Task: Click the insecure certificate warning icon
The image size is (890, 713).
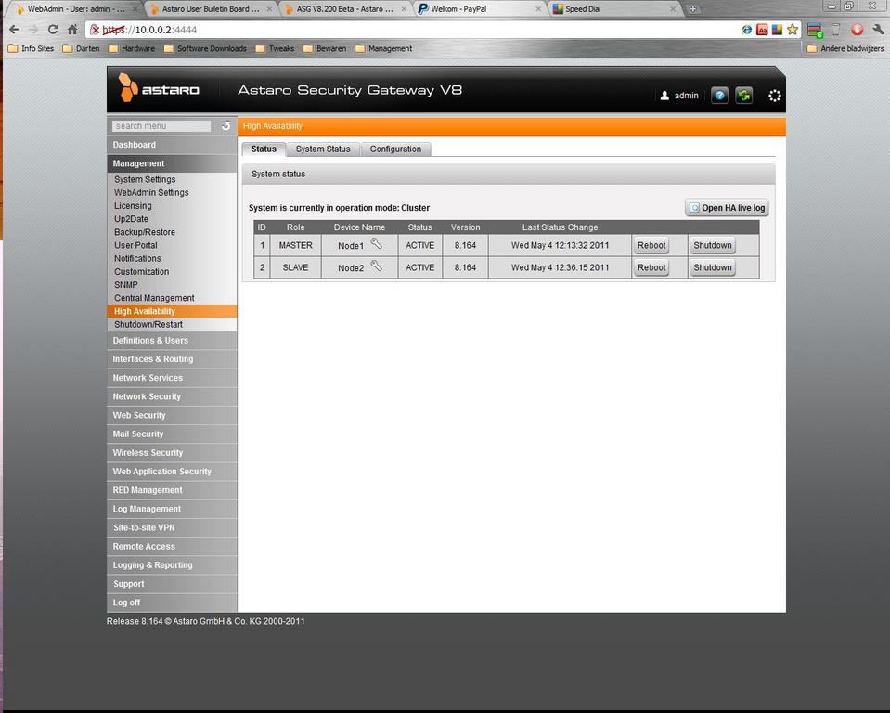Action: (x=95, y=30)
